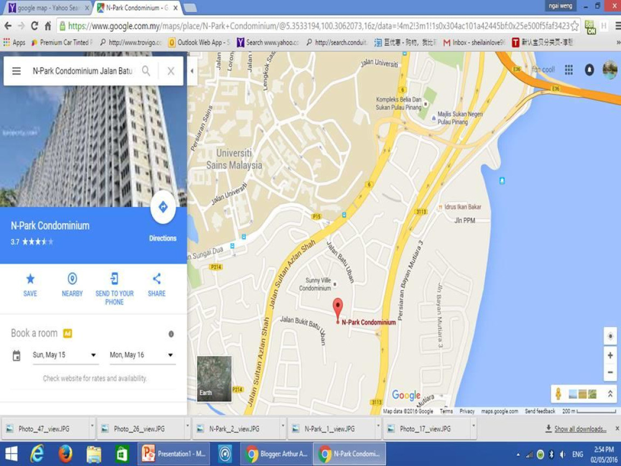Image resolution: width=621 pixels, height=466 pixels.
Task: Open ad info icon beside Book a room
Action: [x=171, y=334]
